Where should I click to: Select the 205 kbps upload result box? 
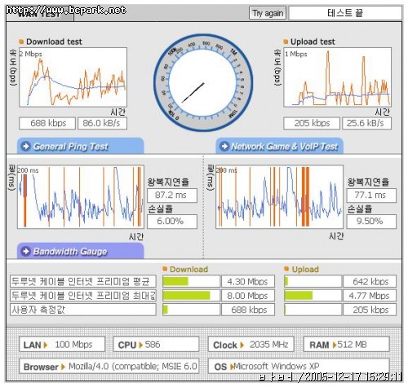pyautogui.click(x=312, y=123)
